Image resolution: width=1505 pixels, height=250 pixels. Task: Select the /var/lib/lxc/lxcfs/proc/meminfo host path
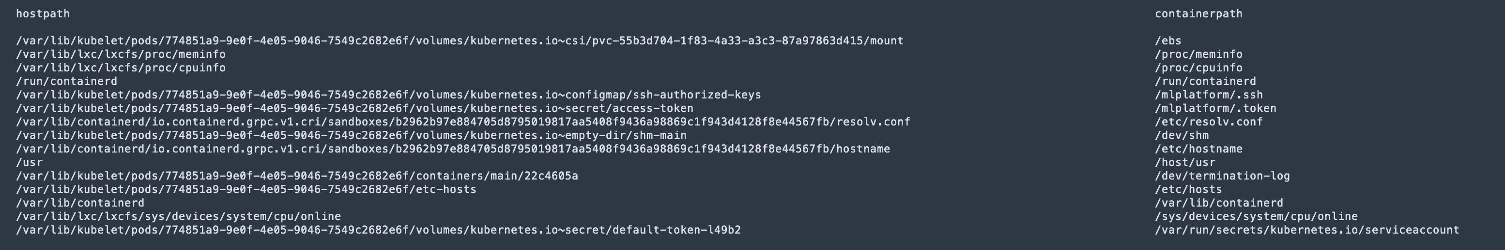(121, 54)
